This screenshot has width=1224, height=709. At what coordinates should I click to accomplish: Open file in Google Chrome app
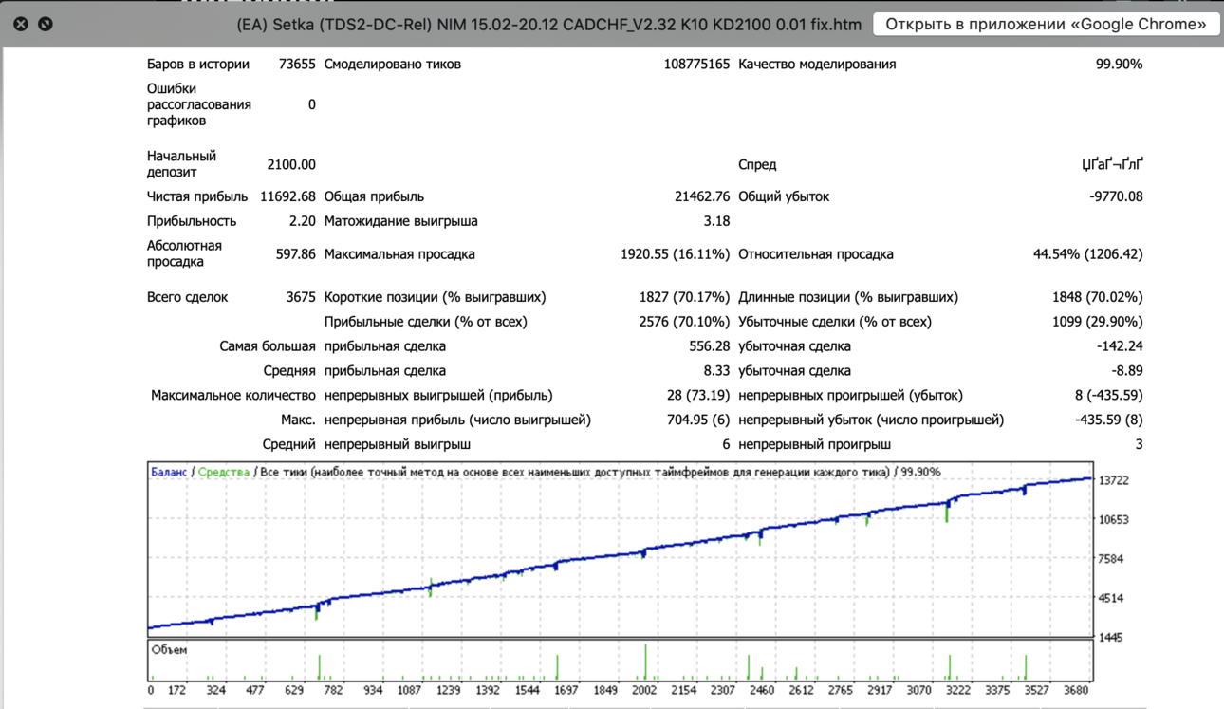pyautogui.click(x=1046, y=24)
